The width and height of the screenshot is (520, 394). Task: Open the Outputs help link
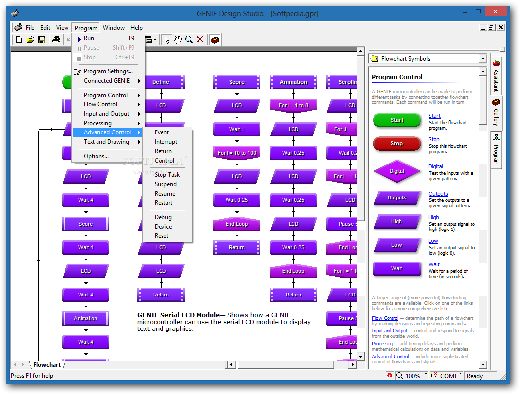tap(438, 194)
